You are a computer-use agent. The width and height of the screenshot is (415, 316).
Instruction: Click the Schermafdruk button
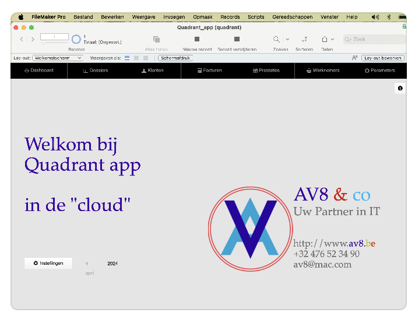pyautogui.click(x=175, y=58)
